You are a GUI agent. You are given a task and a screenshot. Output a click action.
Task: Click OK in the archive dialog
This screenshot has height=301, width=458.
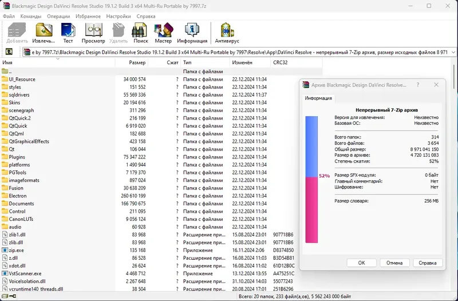361,263
